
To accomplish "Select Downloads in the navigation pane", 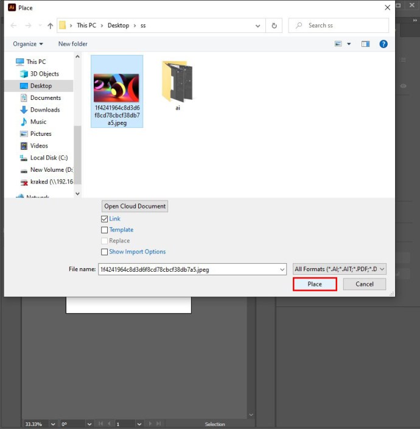I will pos(44,110).
